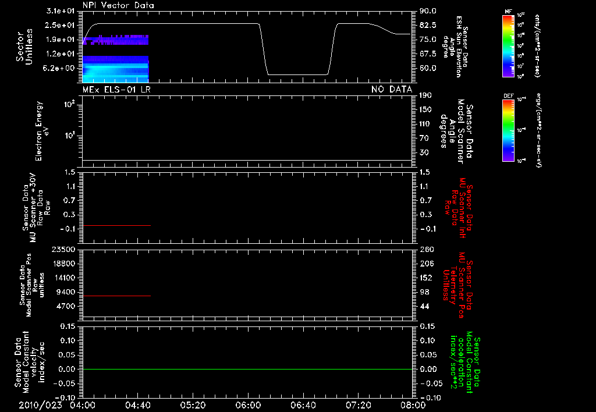Click the "cnts/(cm**2-sr-sec)" units label
This screenshot has height=412, width=596.
(537, 45)
